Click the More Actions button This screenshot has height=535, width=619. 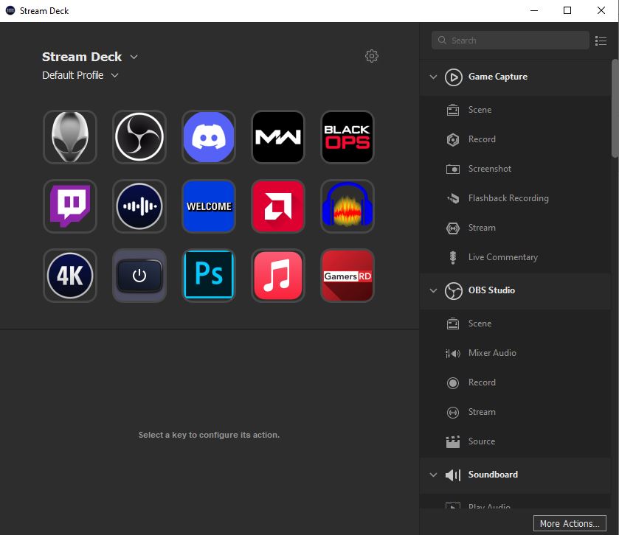[569, 523]
